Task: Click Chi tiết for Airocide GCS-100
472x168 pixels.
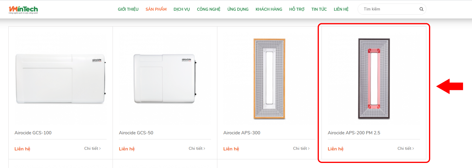Action: (x=93, y=148)
